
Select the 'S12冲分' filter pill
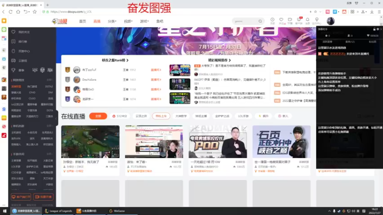(x=120, y=116)
